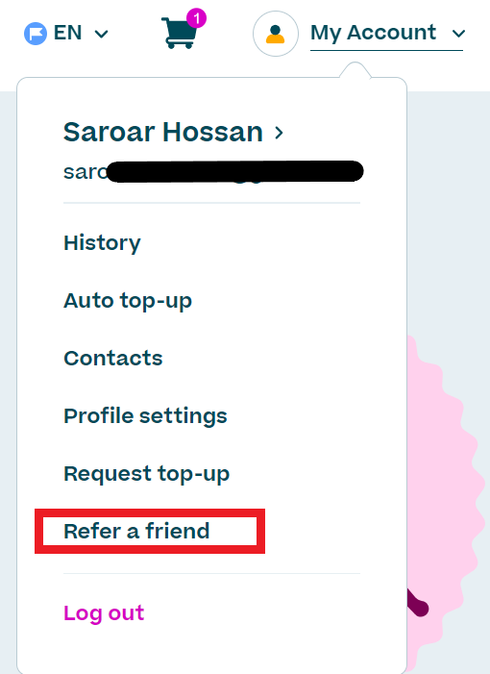
Task: Click the user avatar icon
Action: 276,34
